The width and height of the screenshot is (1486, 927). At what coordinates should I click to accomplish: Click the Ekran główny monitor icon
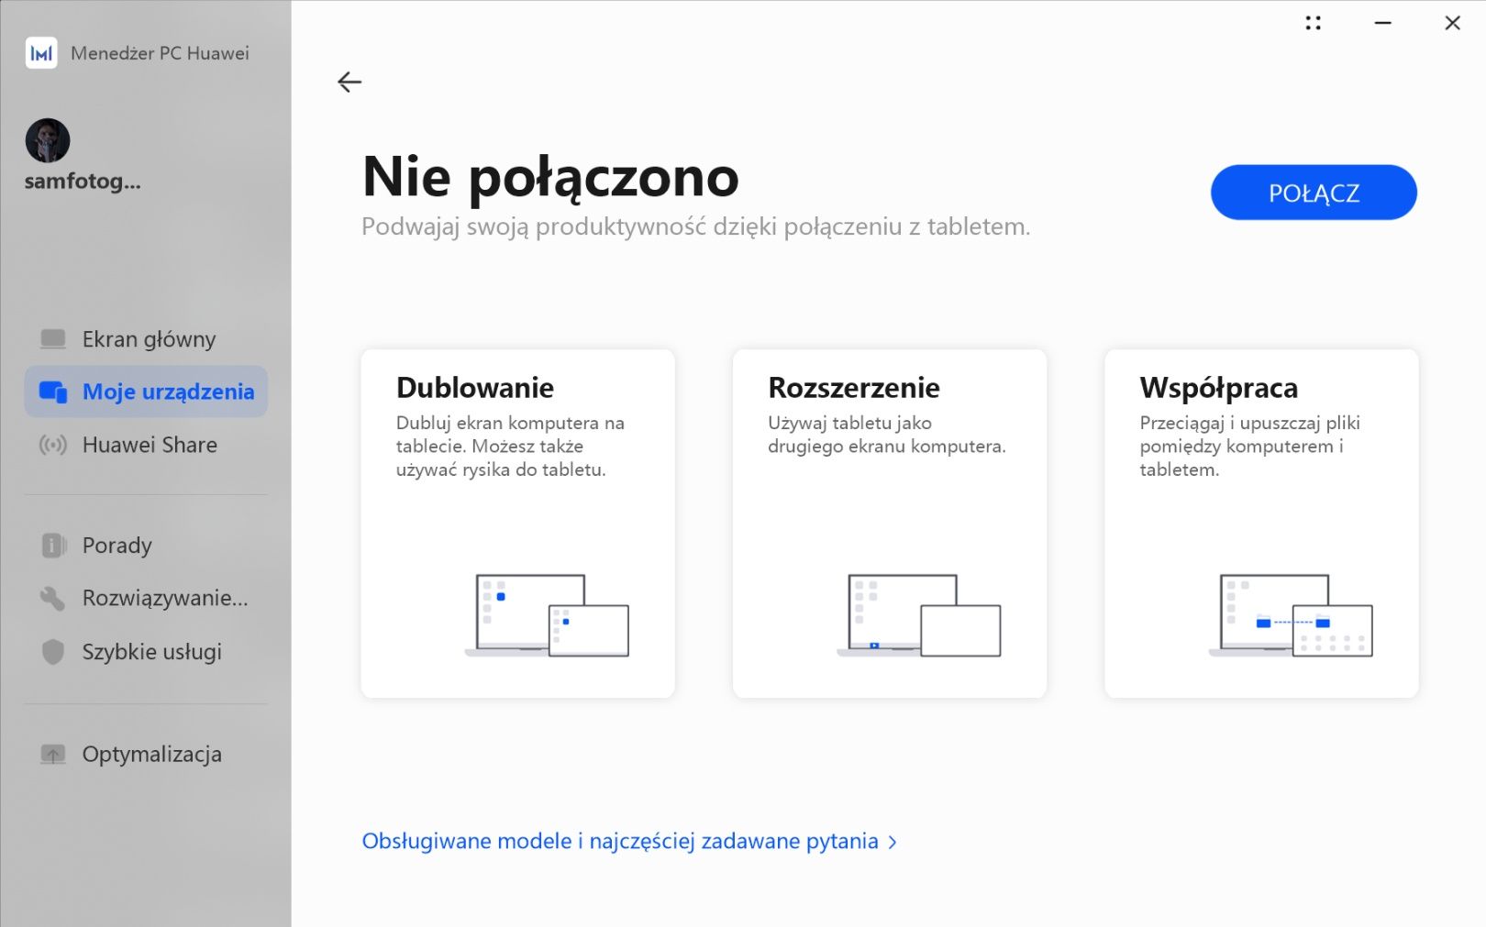pyautogui.click(x=53, y=339)
